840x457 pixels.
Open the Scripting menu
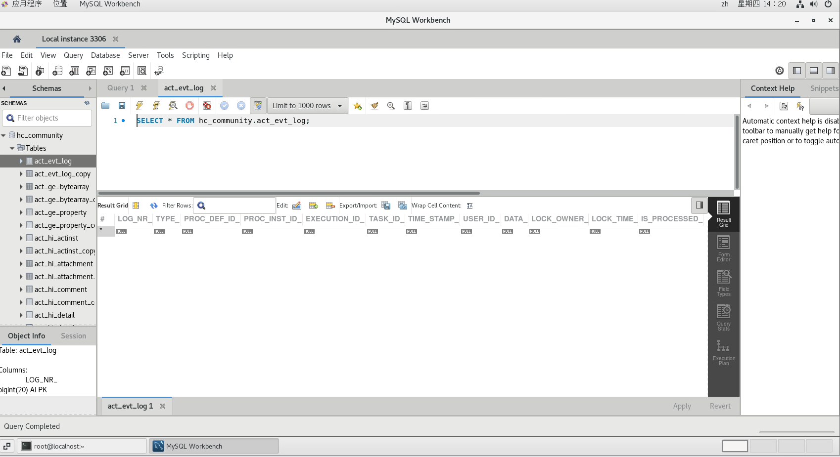pyautogui.click(x=195, y=55)
